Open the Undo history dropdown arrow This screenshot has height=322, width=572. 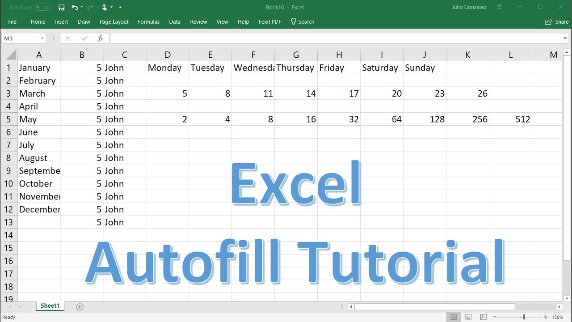[82, 7]
